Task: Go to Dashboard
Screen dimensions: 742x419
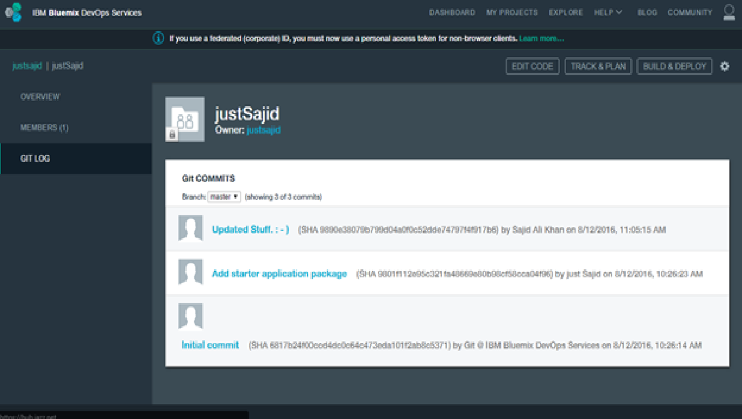Action: click(452, 12)
